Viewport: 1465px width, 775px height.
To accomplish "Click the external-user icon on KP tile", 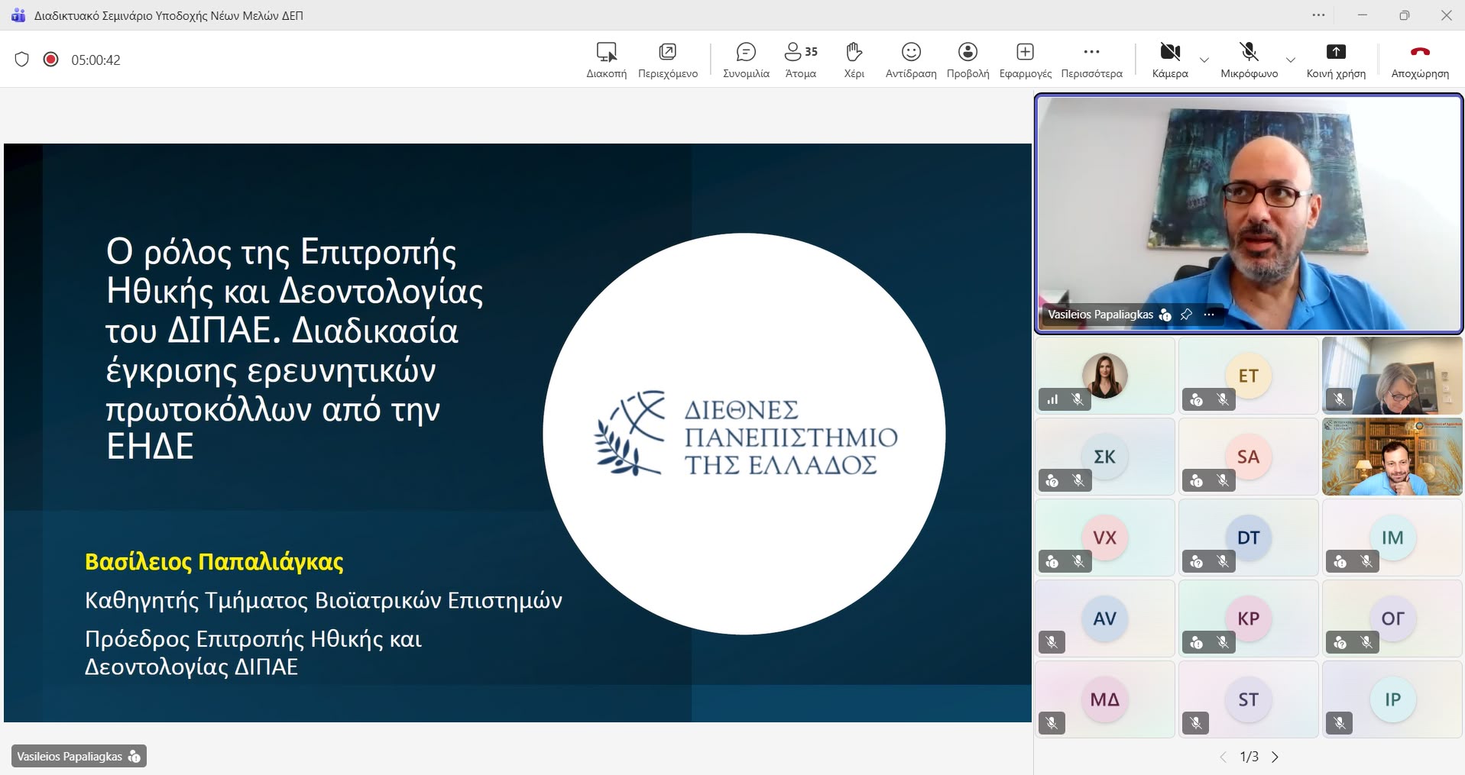I will tap(1197, 642).
